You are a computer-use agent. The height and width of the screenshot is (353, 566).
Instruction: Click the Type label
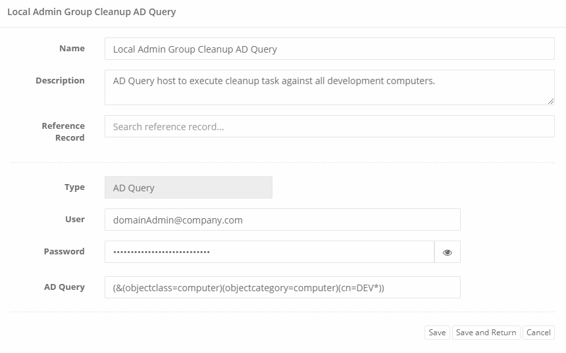click(x=74, y=187)
